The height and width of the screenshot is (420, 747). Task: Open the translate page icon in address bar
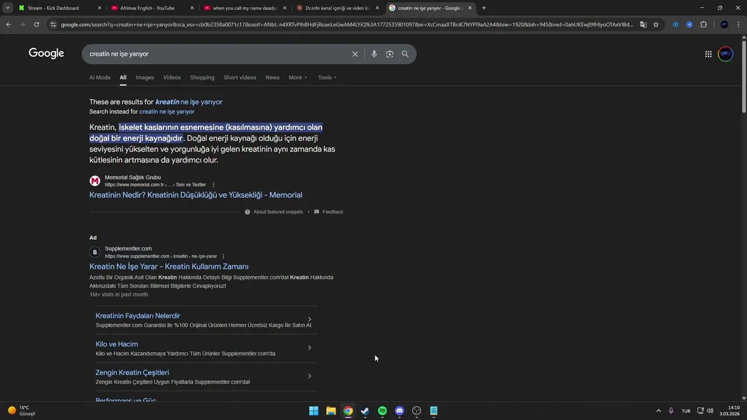pyautogui.click(x=643, y=24)
